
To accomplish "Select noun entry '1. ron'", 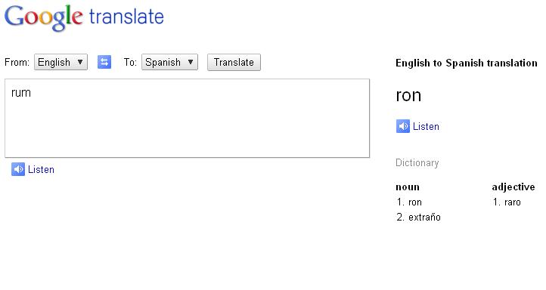I will 409,202.
